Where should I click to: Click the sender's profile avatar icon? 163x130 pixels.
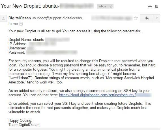[x=3, y=18]
